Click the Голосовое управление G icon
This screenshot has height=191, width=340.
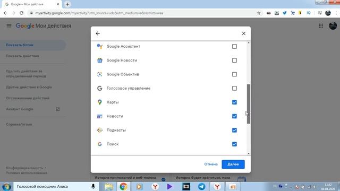click(x=99, y=88)
